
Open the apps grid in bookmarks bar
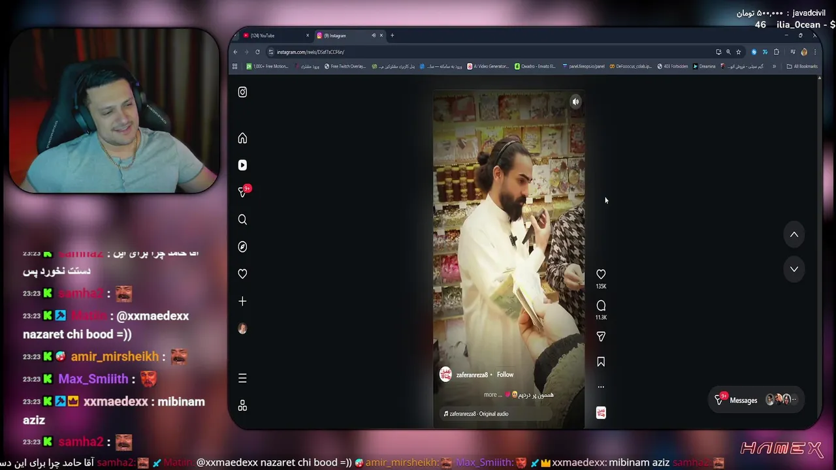click(x=235, y=66)
